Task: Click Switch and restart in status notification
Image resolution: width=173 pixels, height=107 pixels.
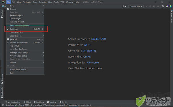Action: [x=53, y=105]
